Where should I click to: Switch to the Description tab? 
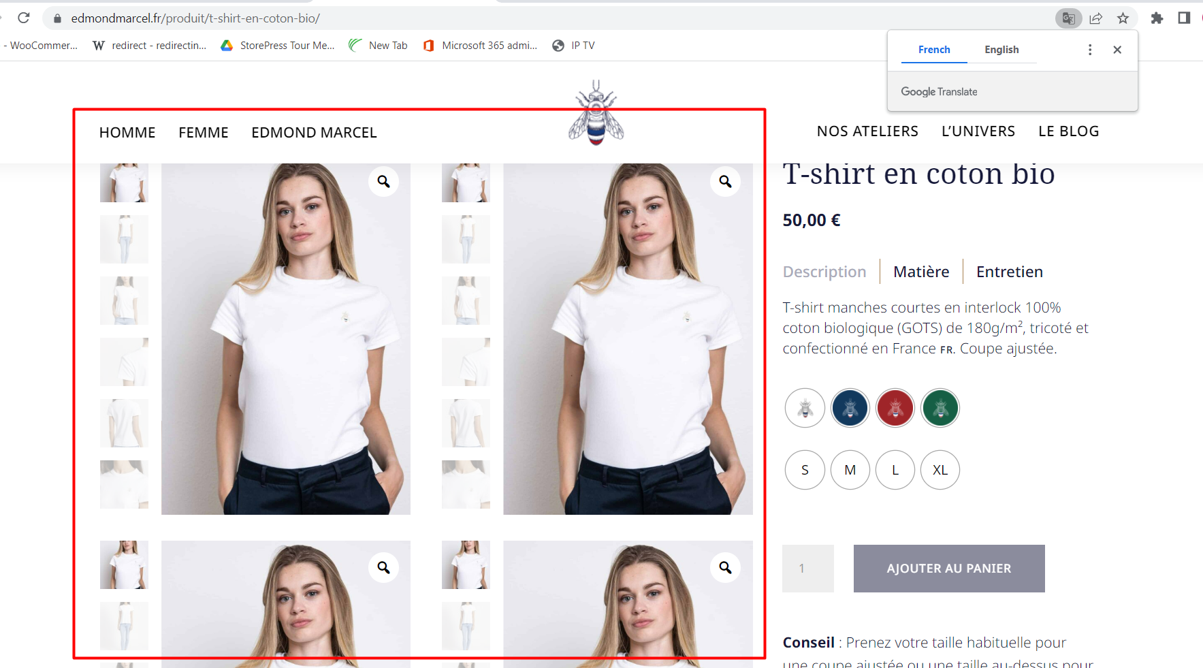pos(824,272)
